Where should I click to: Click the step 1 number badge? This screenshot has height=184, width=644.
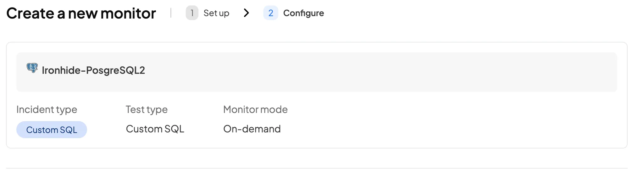coord(192,13)
